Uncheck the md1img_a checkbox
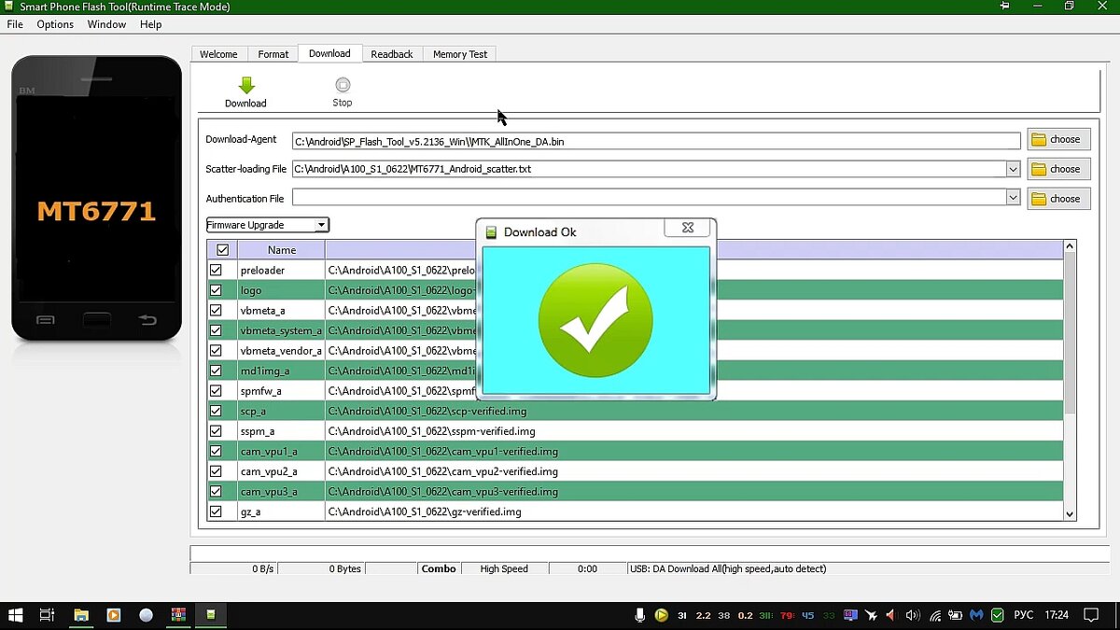The image size is (1120, 630). pos(216,371)
